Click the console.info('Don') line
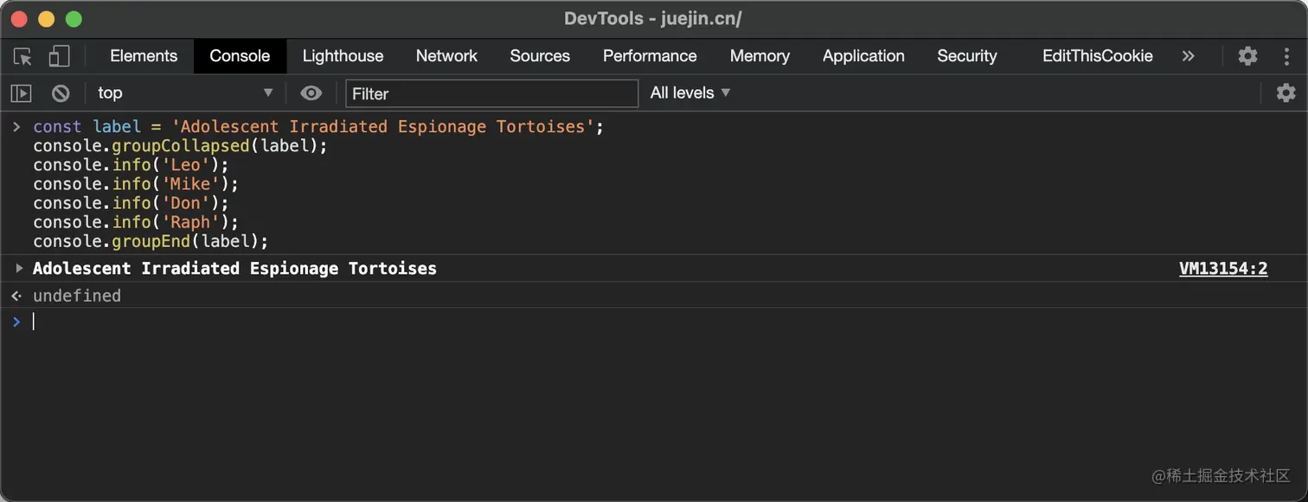 (131, 203)
